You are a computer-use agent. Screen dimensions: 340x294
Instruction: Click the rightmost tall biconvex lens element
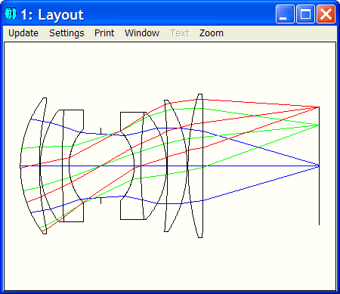click(x=195, y=166)
